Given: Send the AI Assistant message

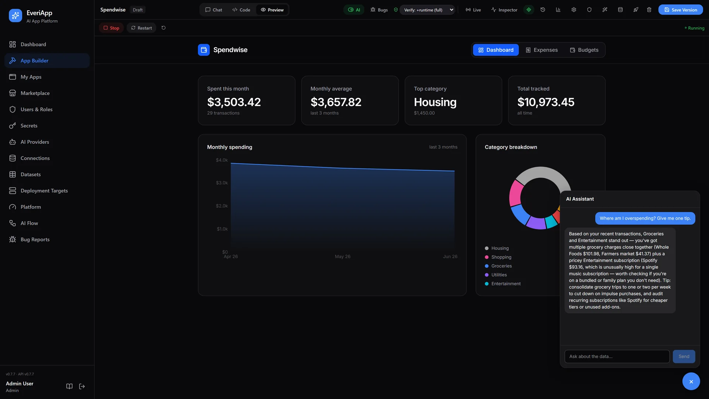Looking at the screenshot, I should tap(684, 357).
